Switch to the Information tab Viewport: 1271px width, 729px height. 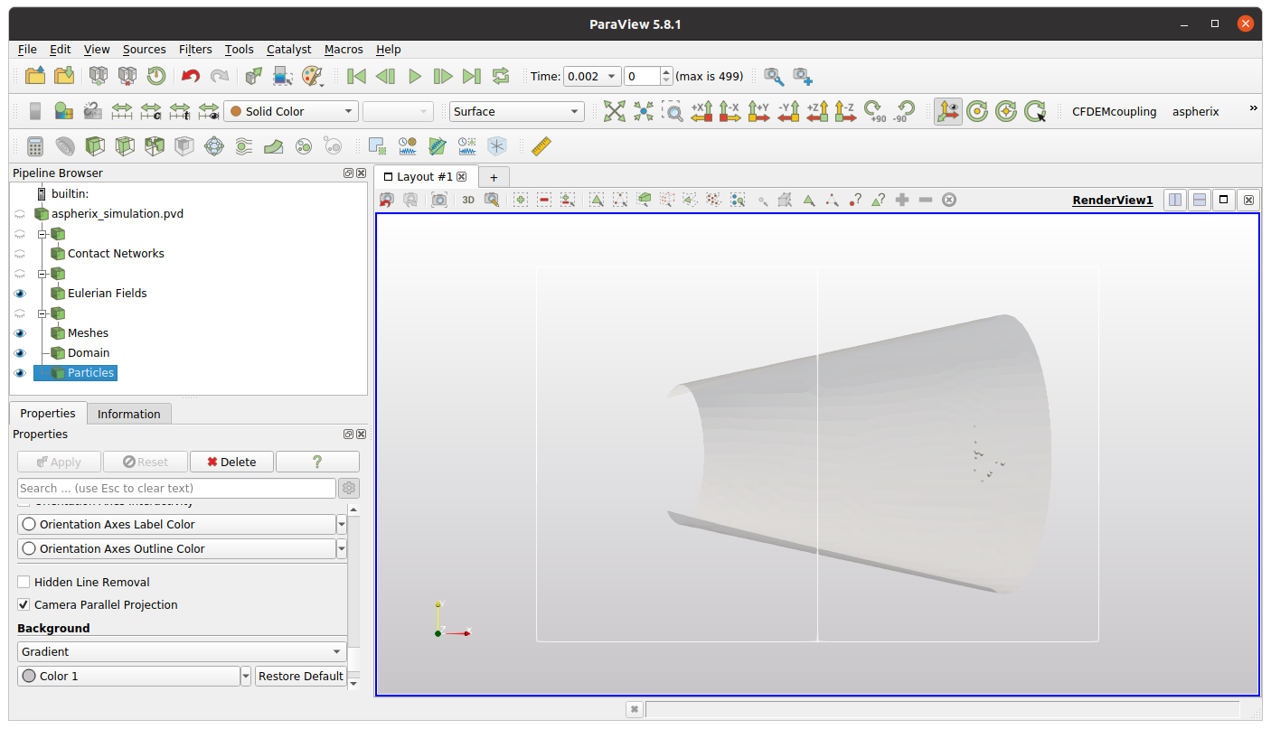tap(129, 414)
